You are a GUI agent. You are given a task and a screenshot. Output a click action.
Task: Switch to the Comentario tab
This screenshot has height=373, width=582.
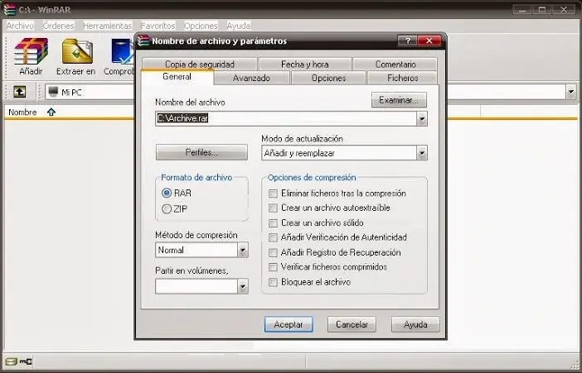pyautogui.click(x=395, y=64)
